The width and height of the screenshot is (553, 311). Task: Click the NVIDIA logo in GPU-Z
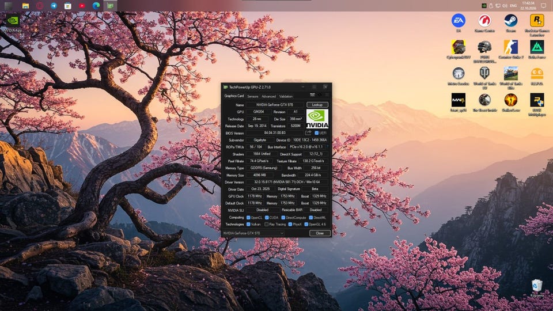pyautogui.click(x=317, y=119)
